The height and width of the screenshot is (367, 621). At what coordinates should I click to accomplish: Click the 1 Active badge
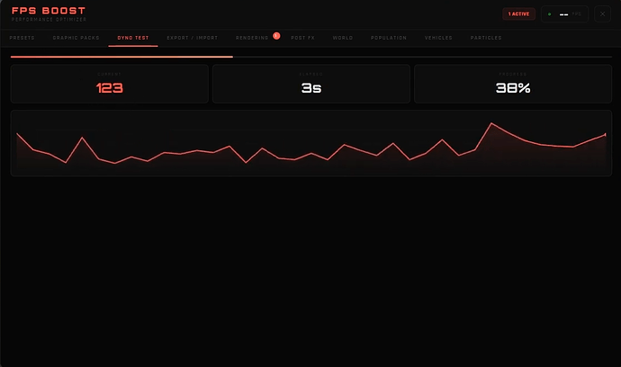pos(518,13)
